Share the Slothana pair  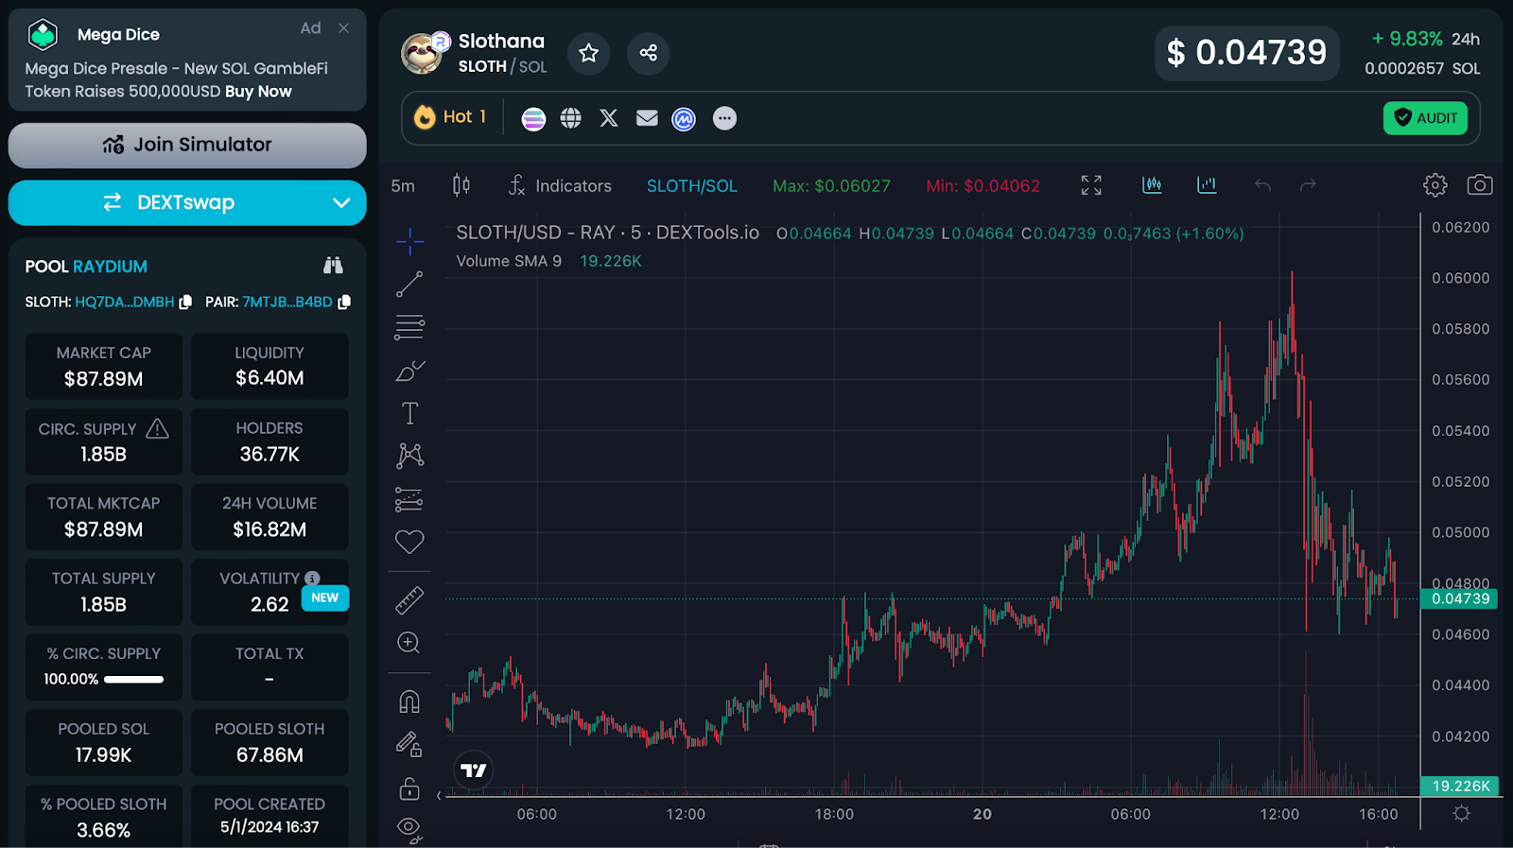[648, 53]
